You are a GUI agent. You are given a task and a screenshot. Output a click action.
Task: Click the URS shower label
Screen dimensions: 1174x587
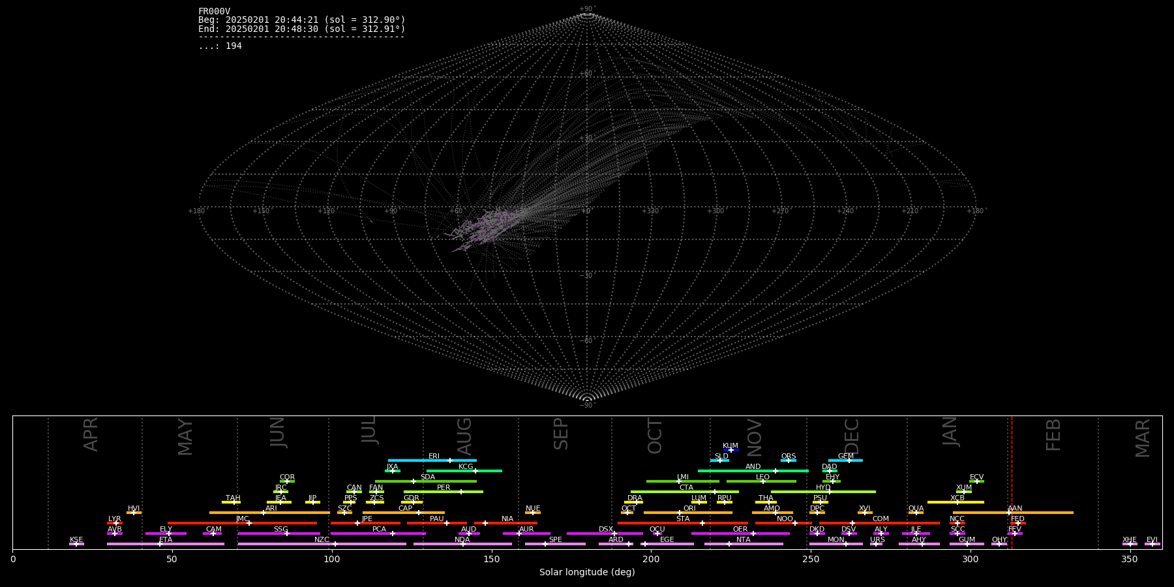(x=877, y=539)
